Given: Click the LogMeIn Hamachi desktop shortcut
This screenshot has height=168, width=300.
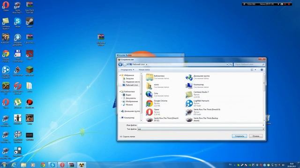Looking at the screenshot, I should [6, 72].
